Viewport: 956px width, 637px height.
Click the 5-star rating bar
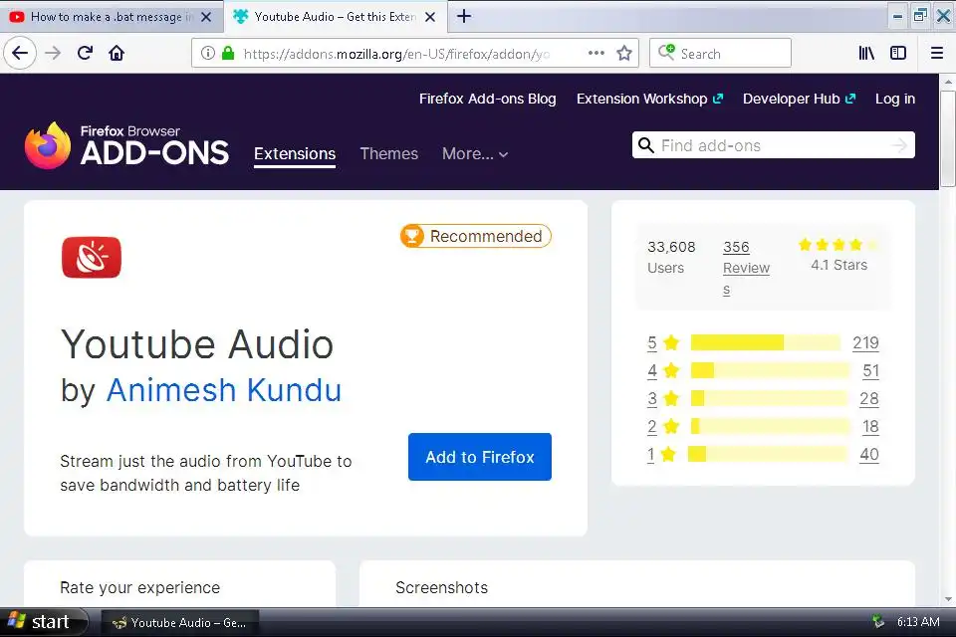[x=765, y=342]
